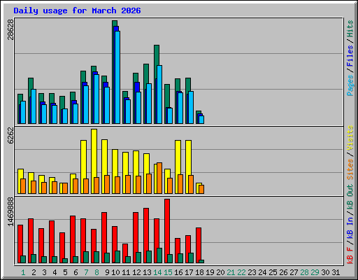Select the cyan pages bar for day 10
Viewport: 358px width, 280px height.
[x=117, y=77]
